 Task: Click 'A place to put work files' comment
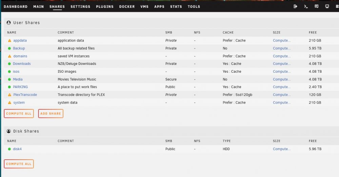[77, 87]
